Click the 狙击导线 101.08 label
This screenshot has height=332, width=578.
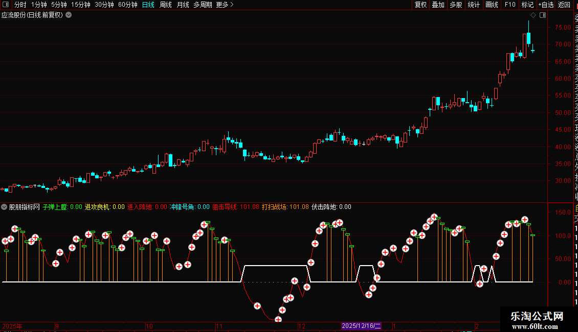[x=236, y=207]
